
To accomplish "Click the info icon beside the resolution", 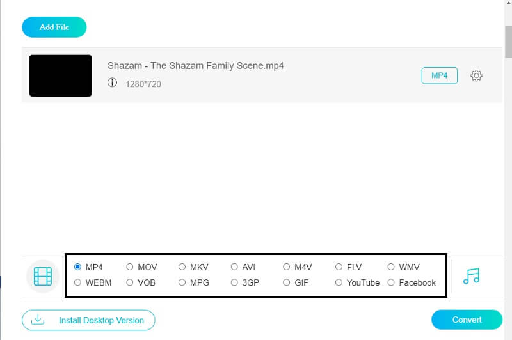I will pyautogui.click(x=113, y=82).
